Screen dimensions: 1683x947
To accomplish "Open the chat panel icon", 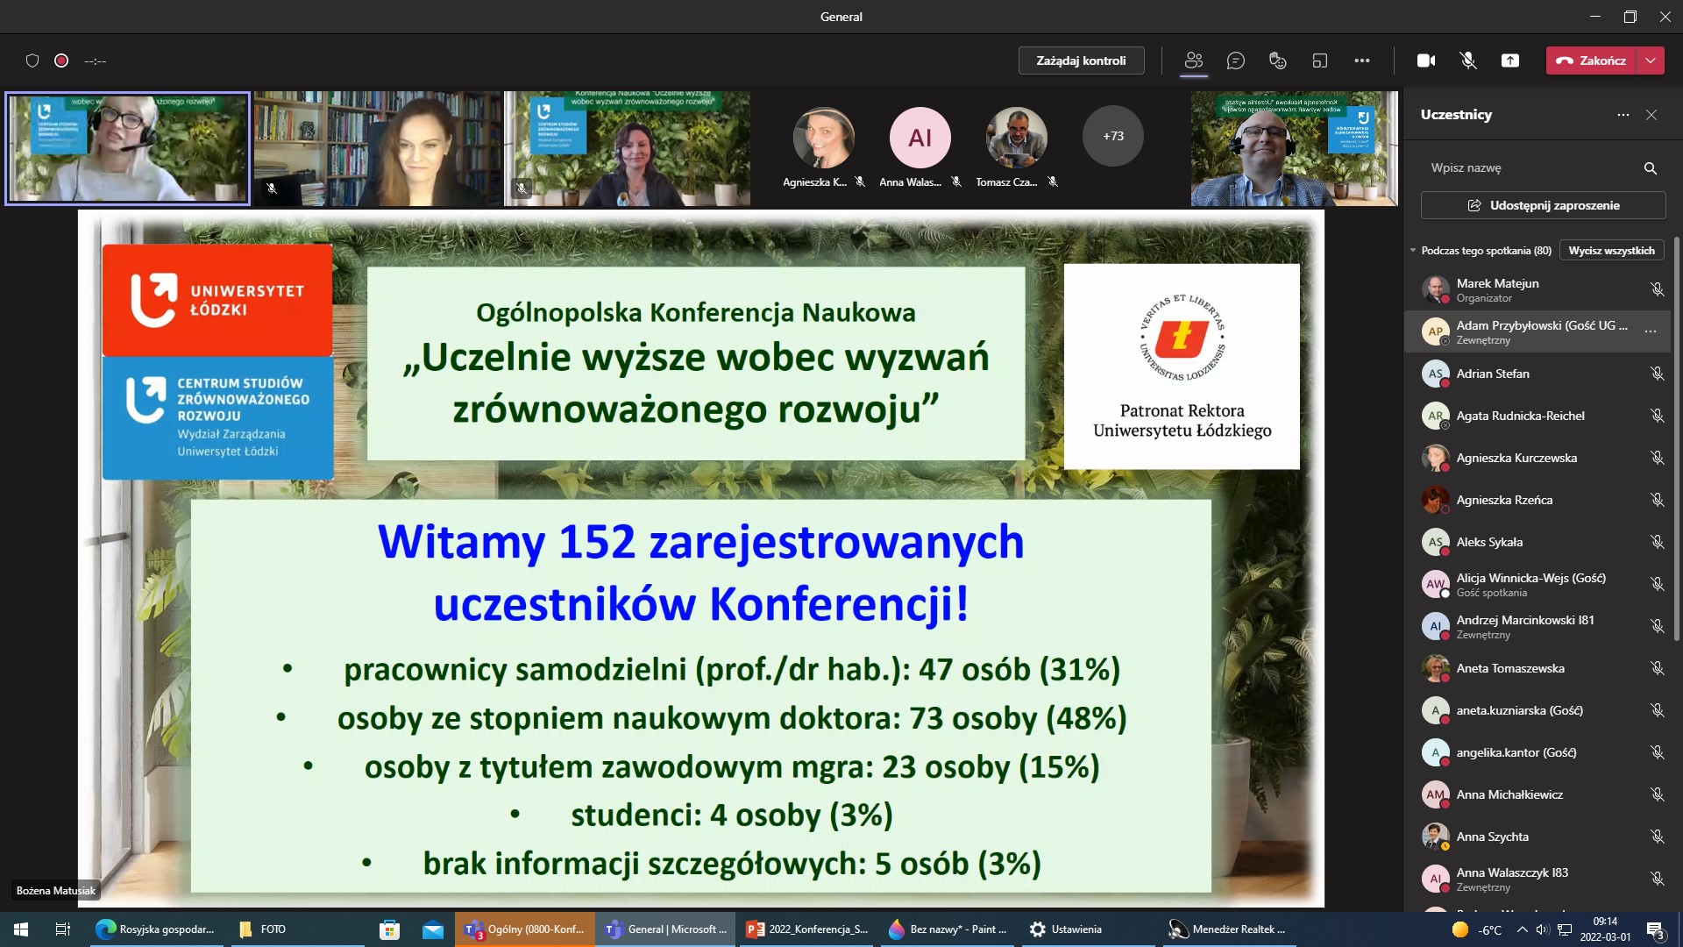I will (1236, 61).
